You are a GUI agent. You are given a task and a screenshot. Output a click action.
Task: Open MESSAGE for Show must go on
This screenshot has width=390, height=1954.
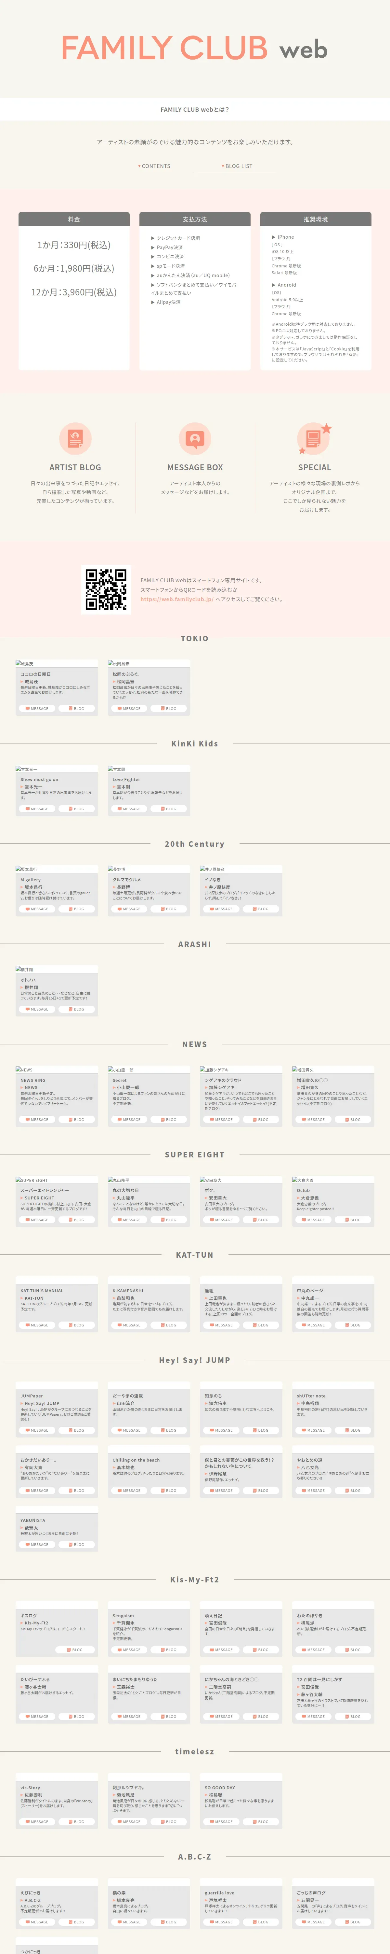tap(37, 809)
